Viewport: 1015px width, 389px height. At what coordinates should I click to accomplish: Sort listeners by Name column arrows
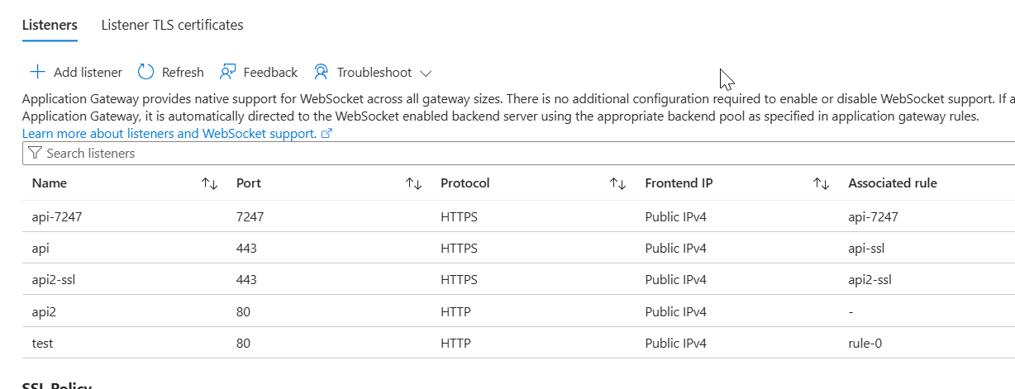(x=209, y=183)
